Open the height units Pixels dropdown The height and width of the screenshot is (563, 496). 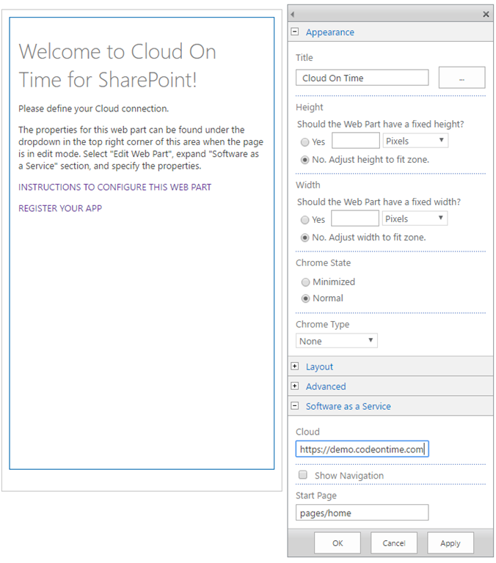[x=415, y=140]
